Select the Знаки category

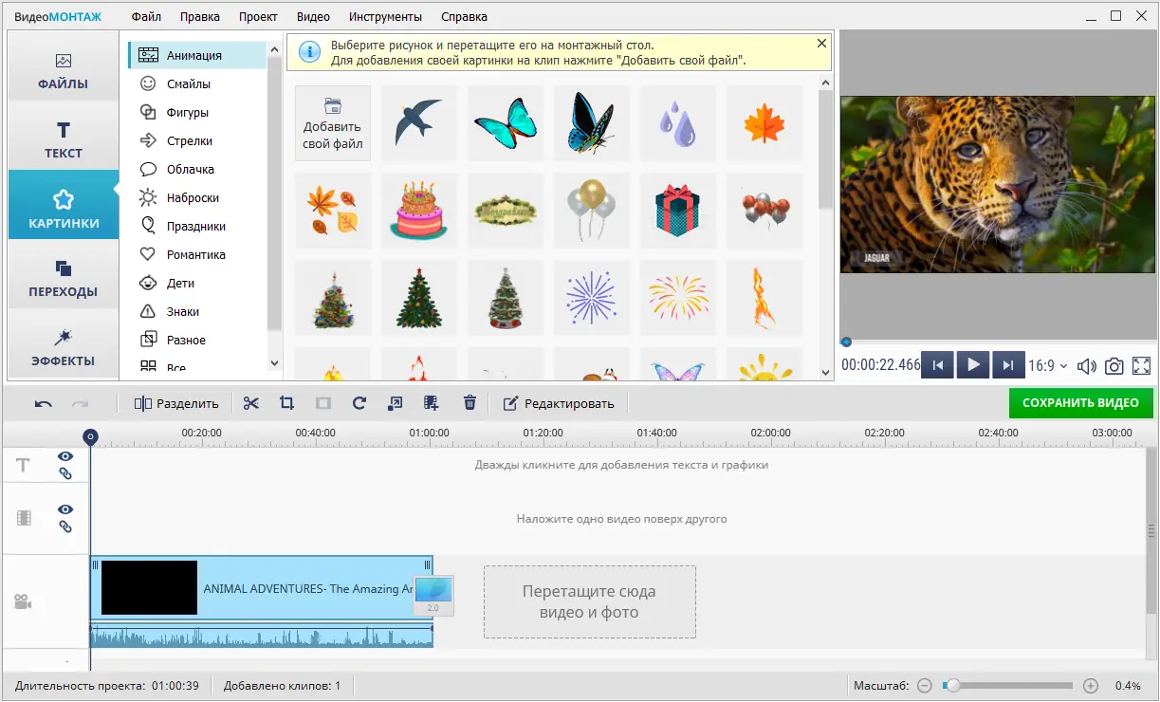(197, 311)
